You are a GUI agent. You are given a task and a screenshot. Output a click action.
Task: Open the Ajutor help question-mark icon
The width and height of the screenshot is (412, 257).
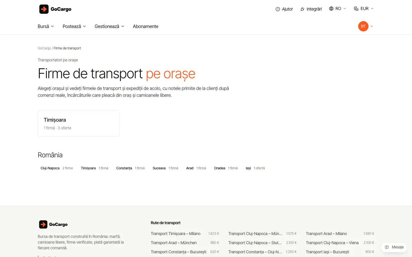pos(278,9)
